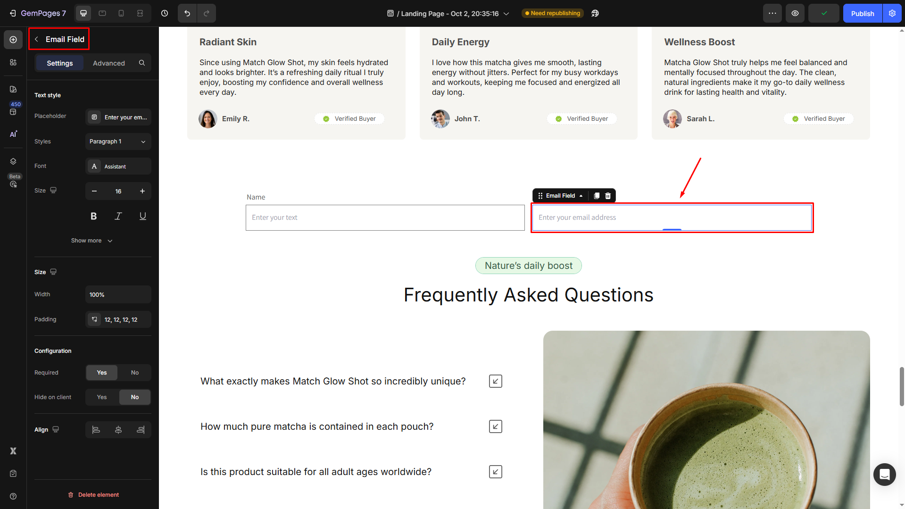Delete Email Field via toolbar trash icon
This screenshot has height=509, width=905.
(x=608, y=196)
